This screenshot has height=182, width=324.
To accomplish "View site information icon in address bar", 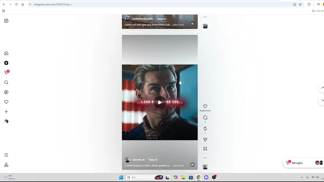I will click(30, 4).
